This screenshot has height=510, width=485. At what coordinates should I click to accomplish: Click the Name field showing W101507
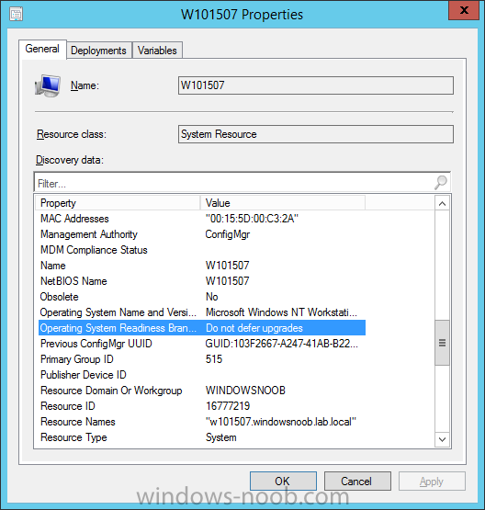(x=316, y=85)
